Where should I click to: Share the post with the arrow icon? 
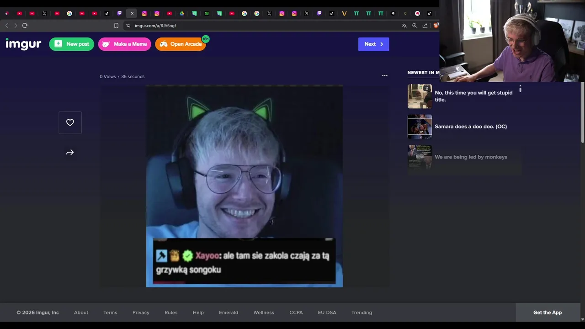70,153
